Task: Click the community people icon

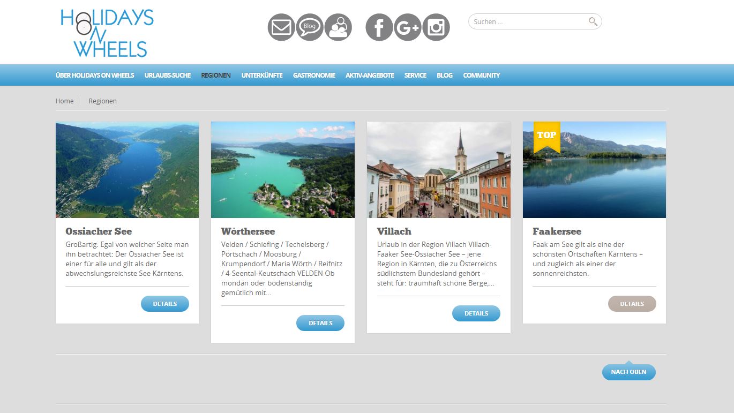Action: tap(338, 27)
